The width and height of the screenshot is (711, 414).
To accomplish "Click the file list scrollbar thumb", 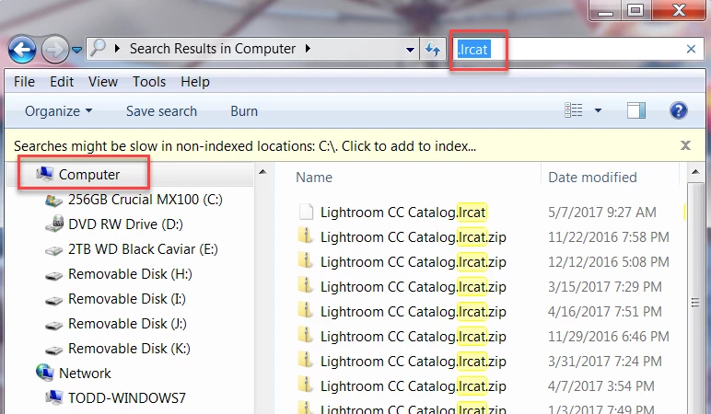I will coord(695,303).
